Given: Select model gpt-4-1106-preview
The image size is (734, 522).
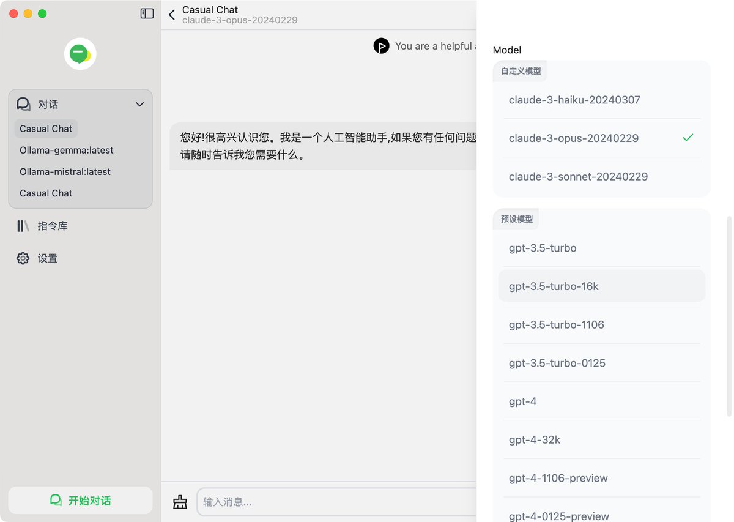Looking at the screenshot, I should (x=602, y=478).
